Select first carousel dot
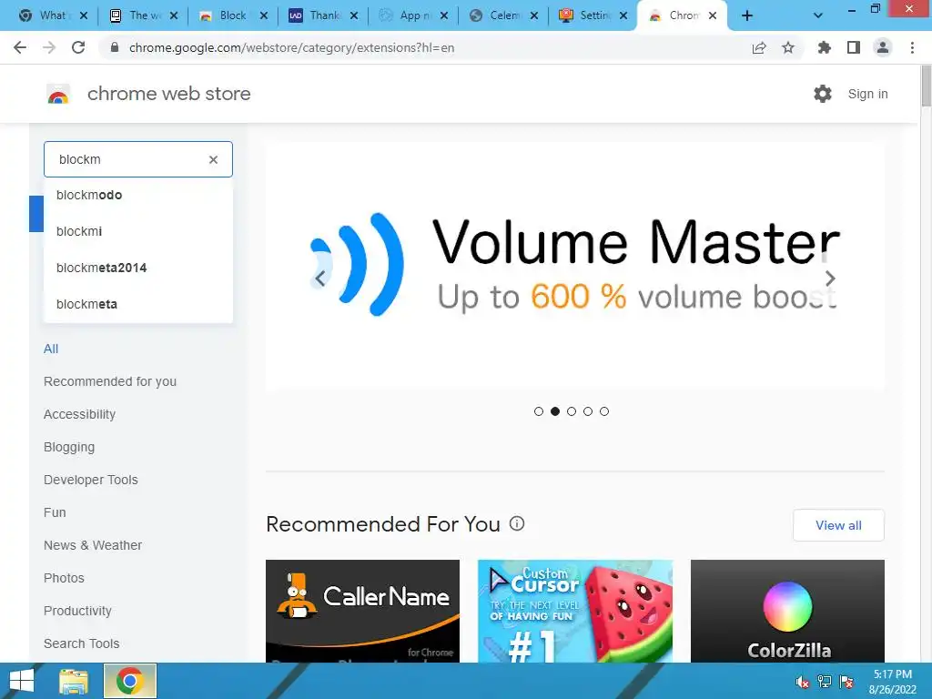This screenshot has width=932, height=699. point(539,411)
